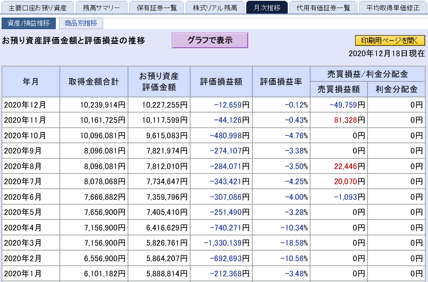Click the 売買損益/利金分配金 group header
The image size is (428, 282).
click(368, 74)
